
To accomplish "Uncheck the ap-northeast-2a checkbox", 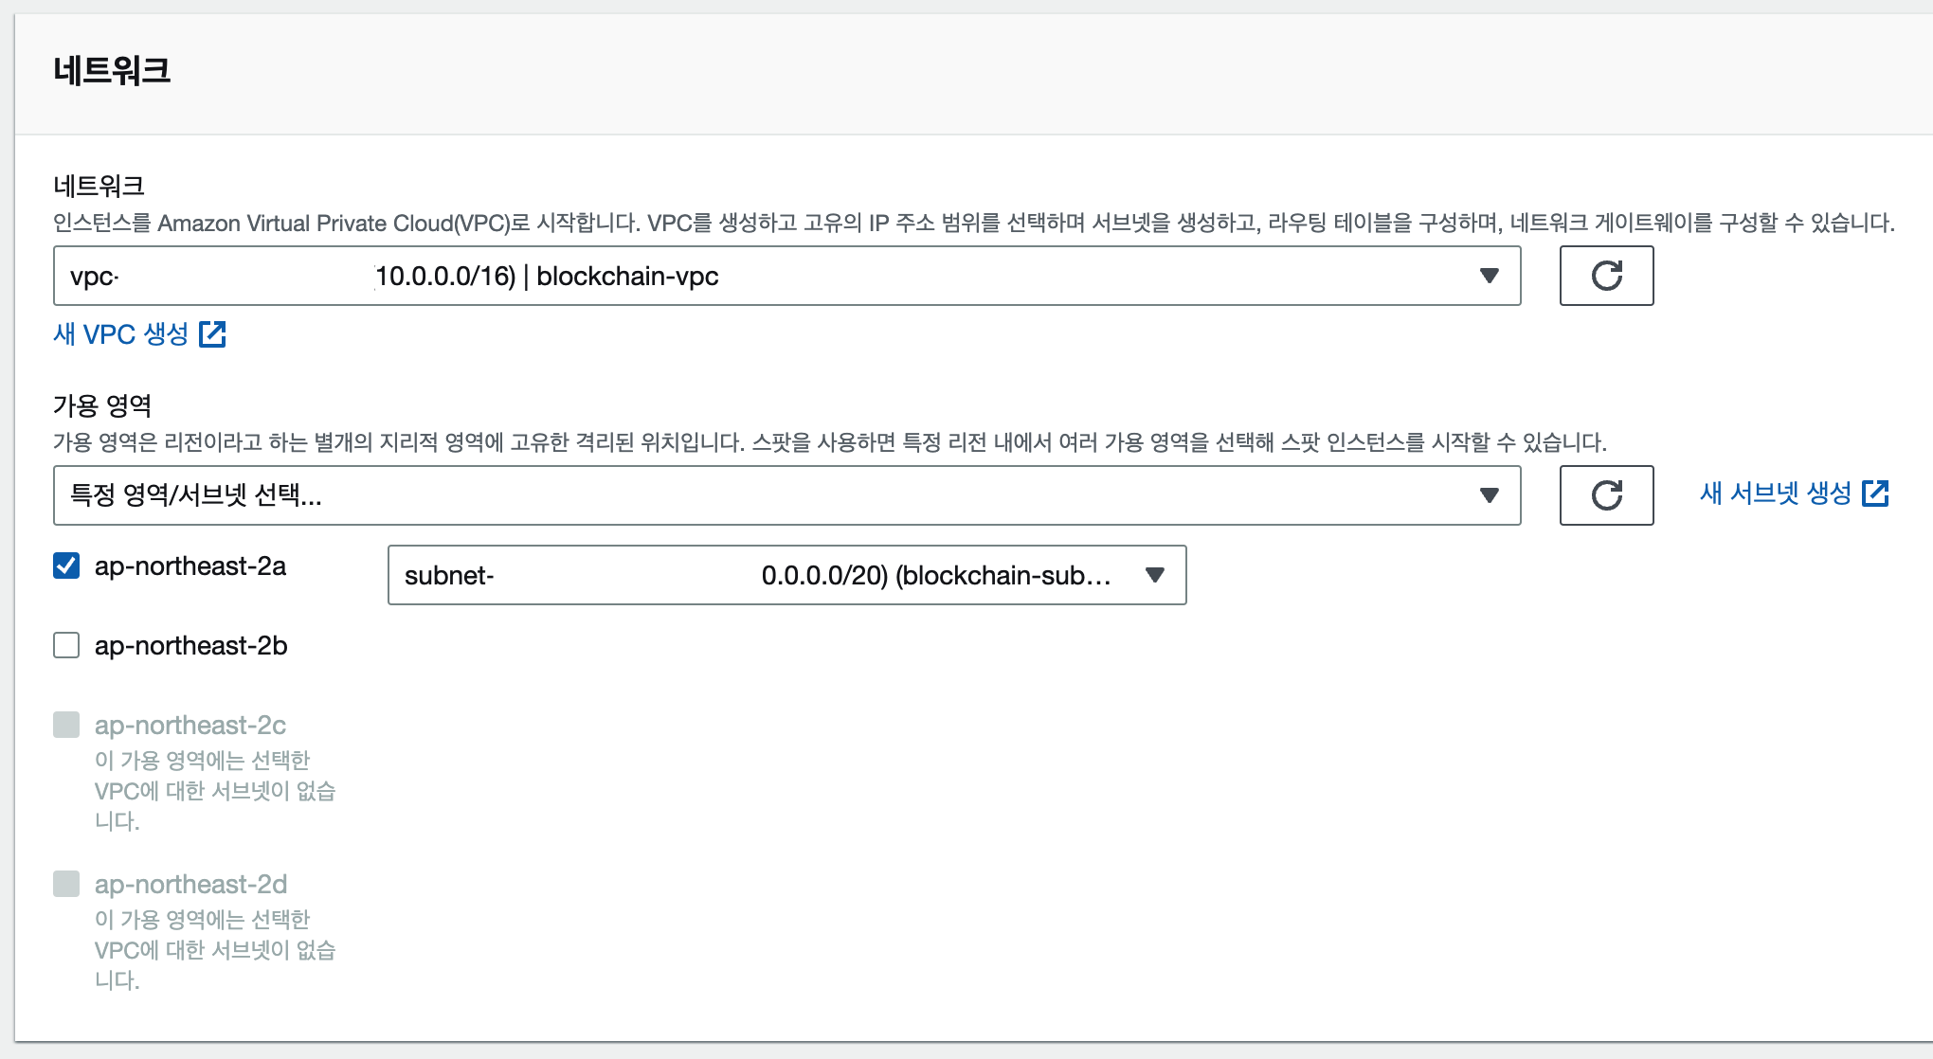I will coord(66,566).
